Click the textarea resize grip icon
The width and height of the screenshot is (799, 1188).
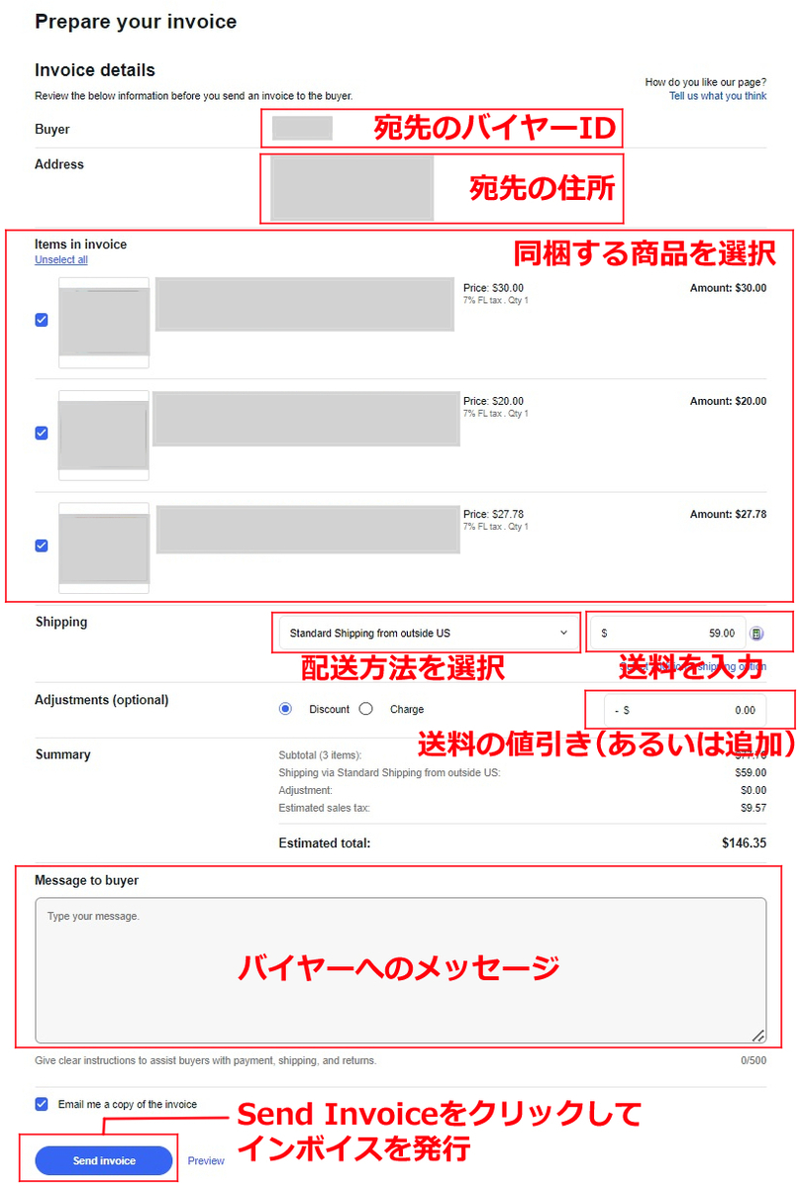click(x=758, y=1036)
